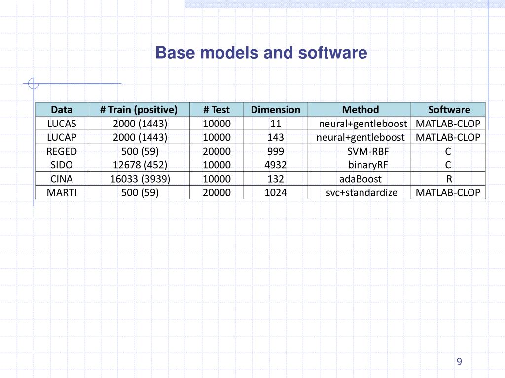The image size is (505, 378).
Task: Click '10000' test count in LUCAS row
Action: pos(216,124)
